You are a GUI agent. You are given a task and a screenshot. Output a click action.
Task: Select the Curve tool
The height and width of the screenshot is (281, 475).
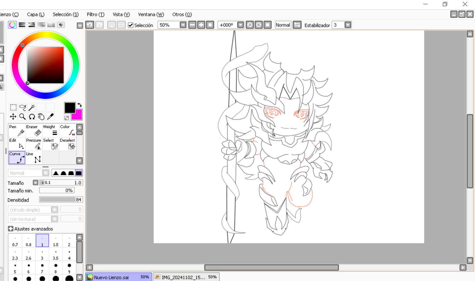click(17, 158)
